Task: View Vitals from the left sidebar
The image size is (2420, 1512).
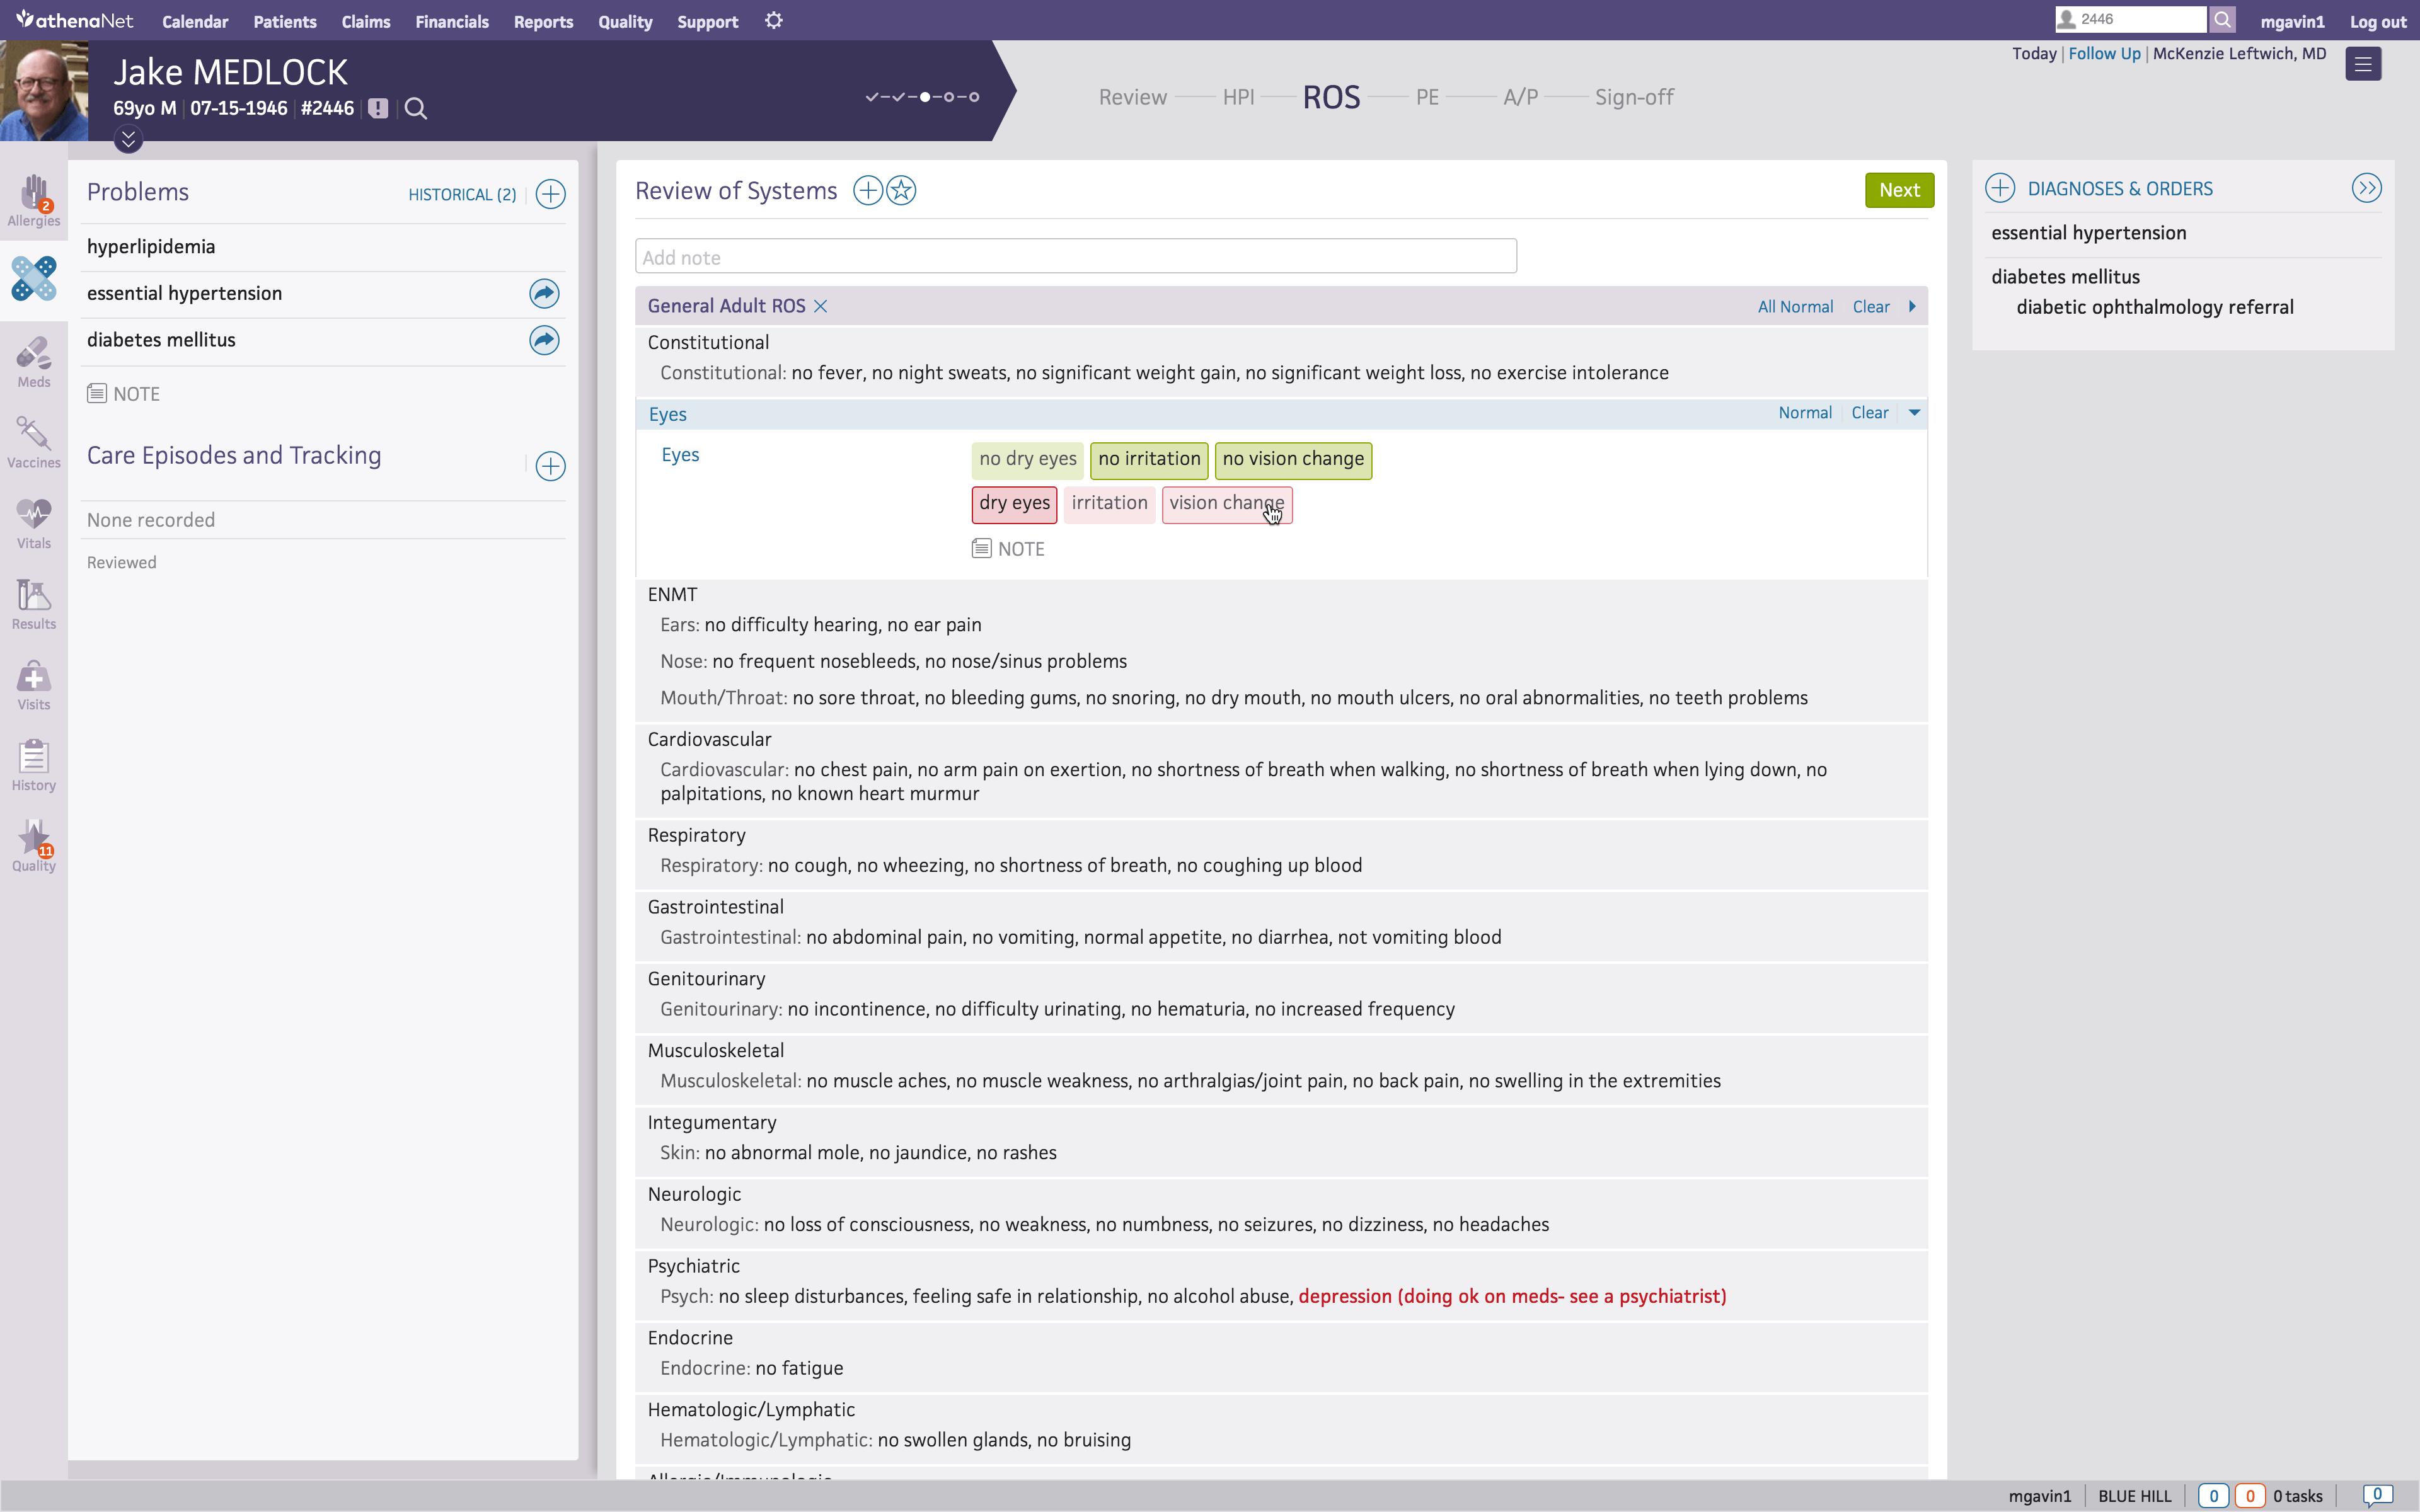Action: pyautogui.click(x=33, y=523)
